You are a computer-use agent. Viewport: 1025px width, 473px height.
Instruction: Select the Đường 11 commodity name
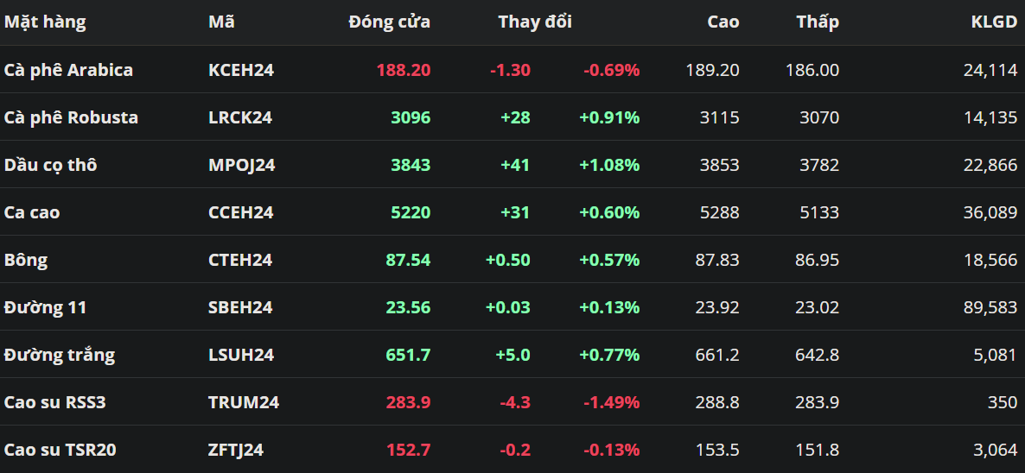pos(45,307)
